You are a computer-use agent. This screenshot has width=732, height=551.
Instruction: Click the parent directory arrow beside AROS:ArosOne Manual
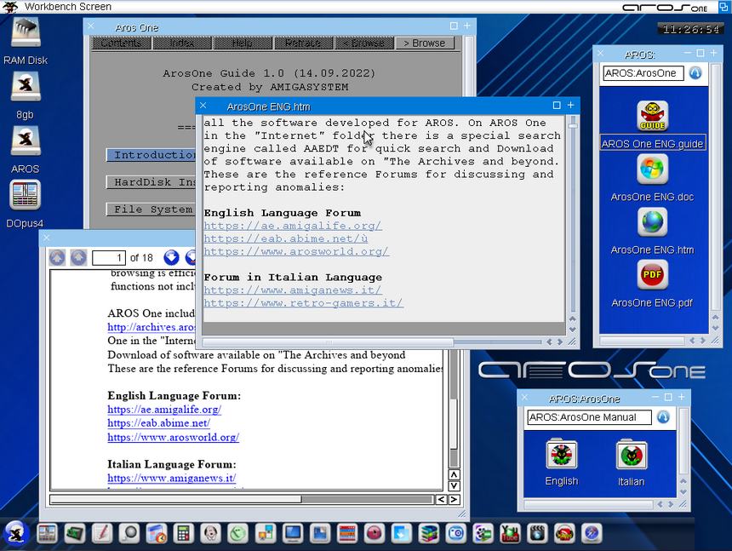pyautogui.click(x=663, y=417)
